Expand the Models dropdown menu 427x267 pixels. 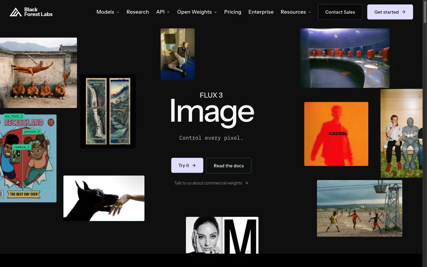click(108, 12)
